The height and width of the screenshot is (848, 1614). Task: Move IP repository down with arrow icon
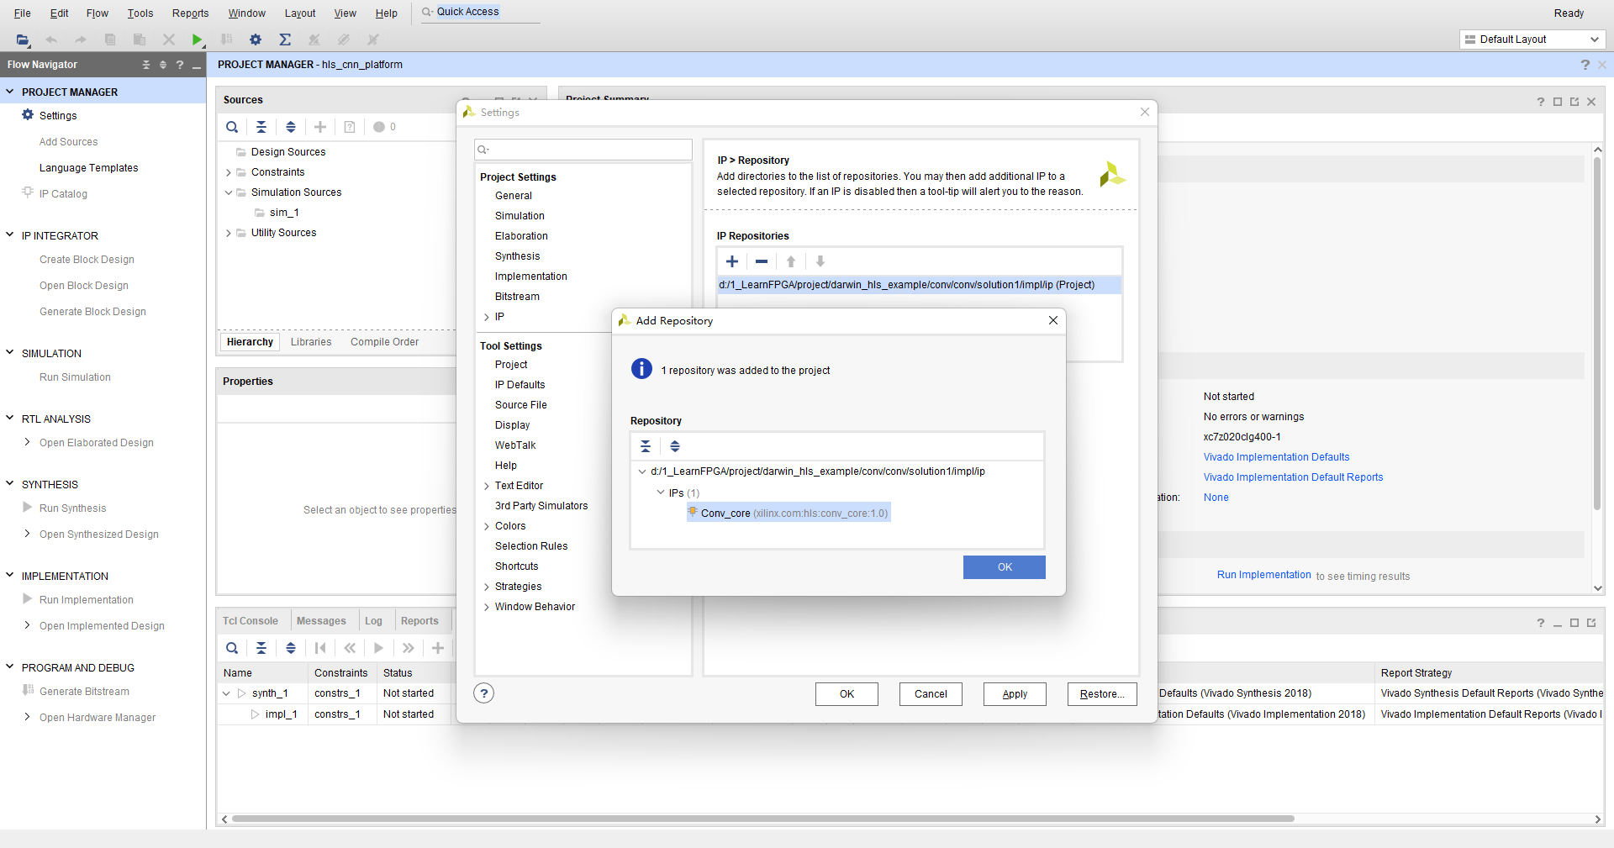[820, 261]
